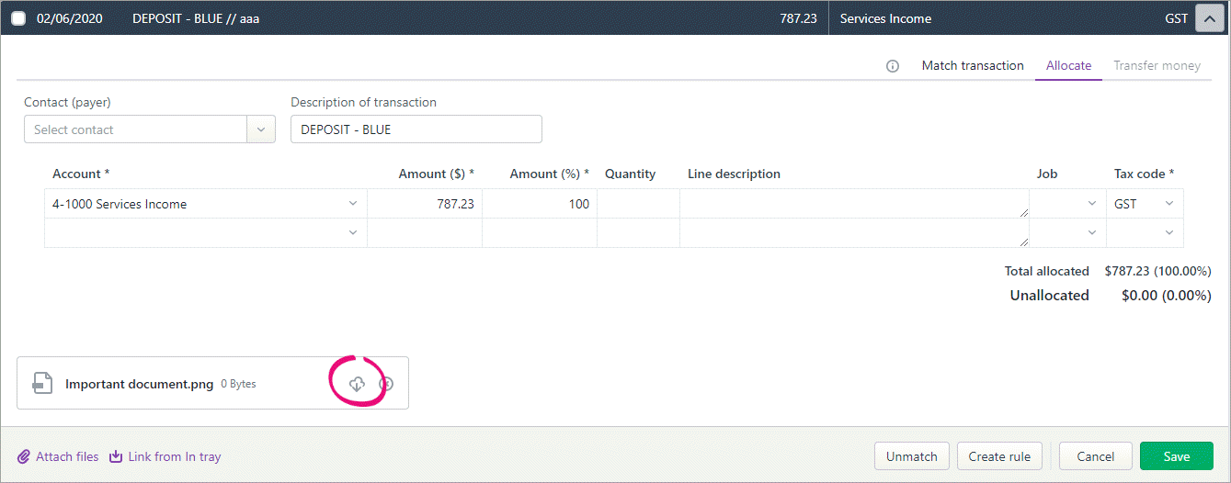Click the file icon beside Important document.png

click(x=42, y=383)
